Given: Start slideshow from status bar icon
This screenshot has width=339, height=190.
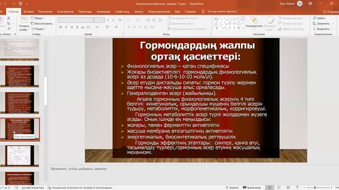Looking at the screenshot, I should click(x=297, y=188).
